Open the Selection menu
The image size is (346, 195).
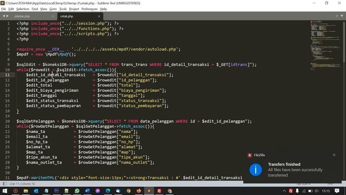[23, 9]
